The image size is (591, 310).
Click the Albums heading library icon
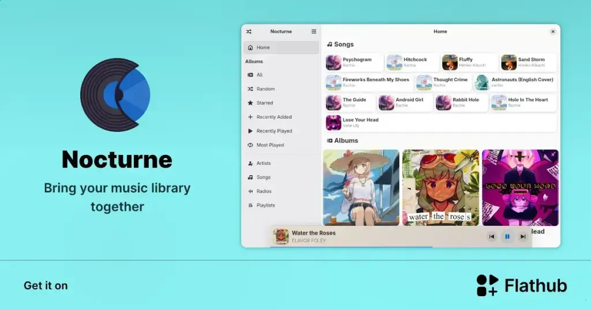coord(330,141)
